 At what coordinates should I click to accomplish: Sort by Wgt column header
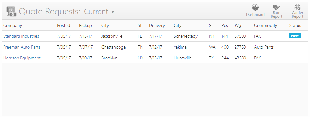pyautogui.click(x=239, y=26)
